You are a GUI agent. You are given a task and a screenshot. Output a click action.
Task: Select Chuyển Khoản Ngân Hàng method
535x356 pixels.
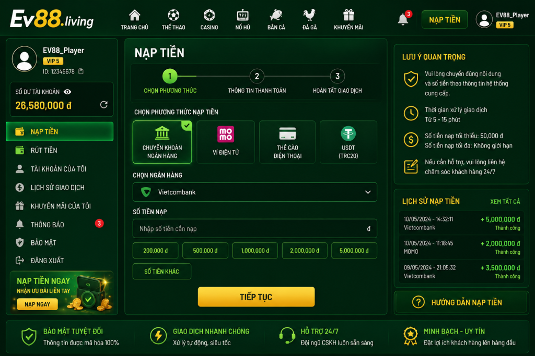pos(162,142)
